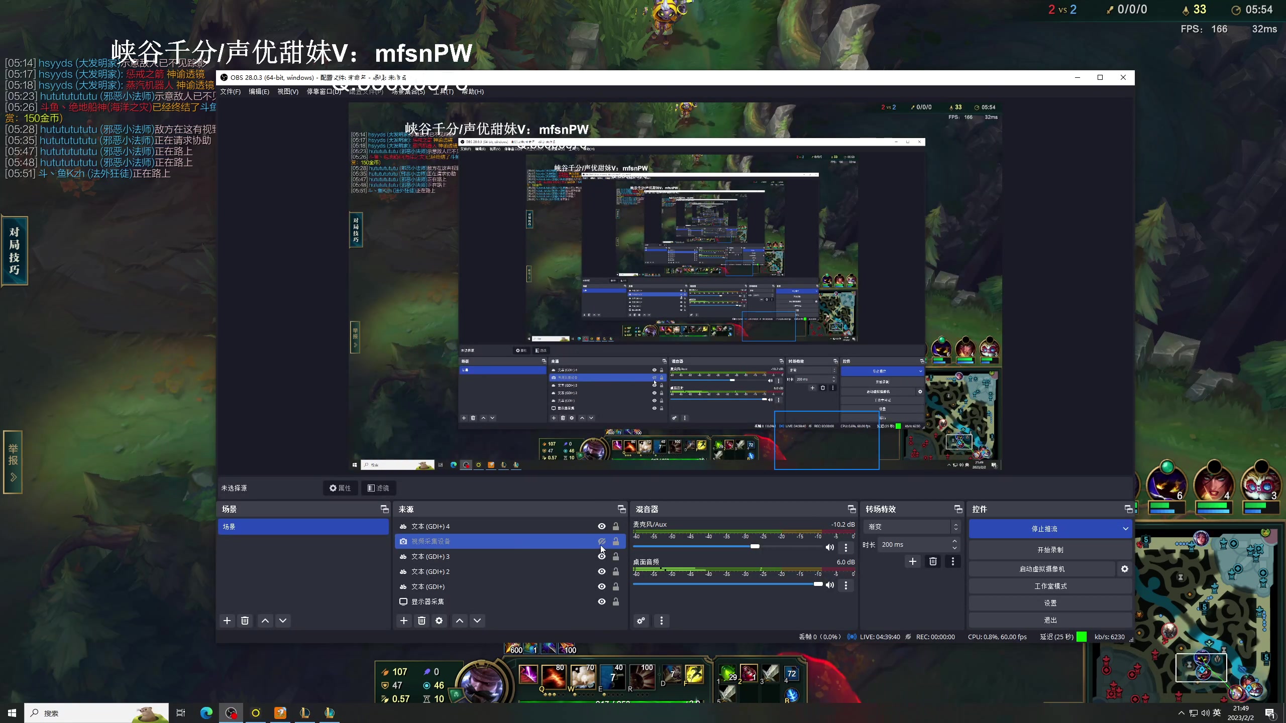Open Windows Start menu
Image resolution: width=1286 pixels, height=723 pixels.
click(12, 713)
